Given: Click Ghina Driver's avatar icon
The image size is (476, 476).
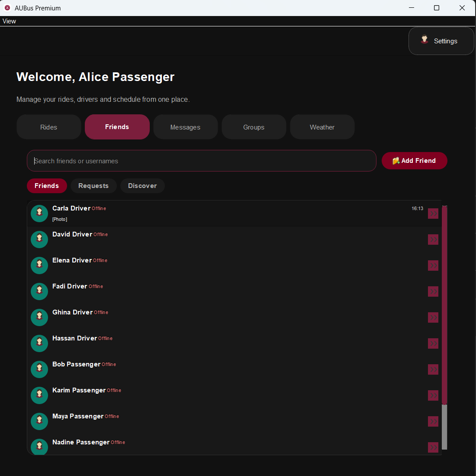Looking at the screenshot, I should tap(39, 317).
